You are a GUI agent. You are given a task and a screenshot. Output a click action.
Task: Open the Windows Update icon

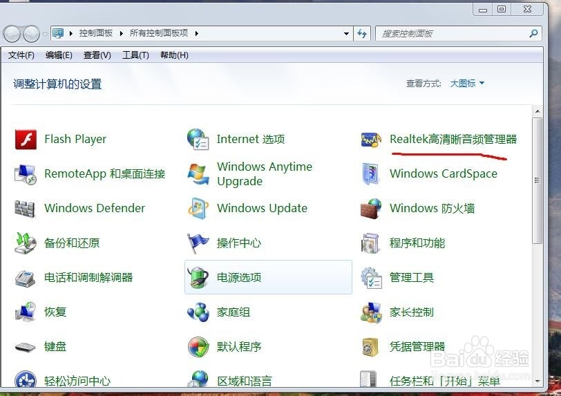point(198,208)
